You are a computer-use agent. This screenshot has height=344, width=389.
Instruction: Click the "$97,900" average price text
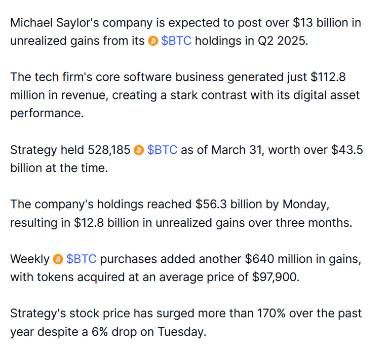pyautogui.click(x=276, y=277)
